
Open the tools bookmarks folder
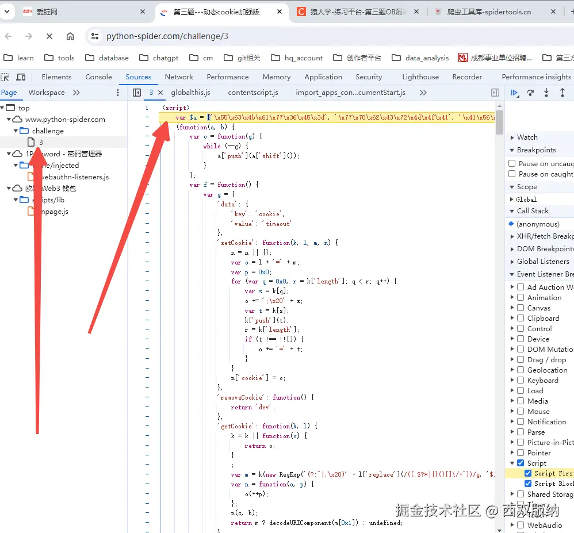coord(59,57)
